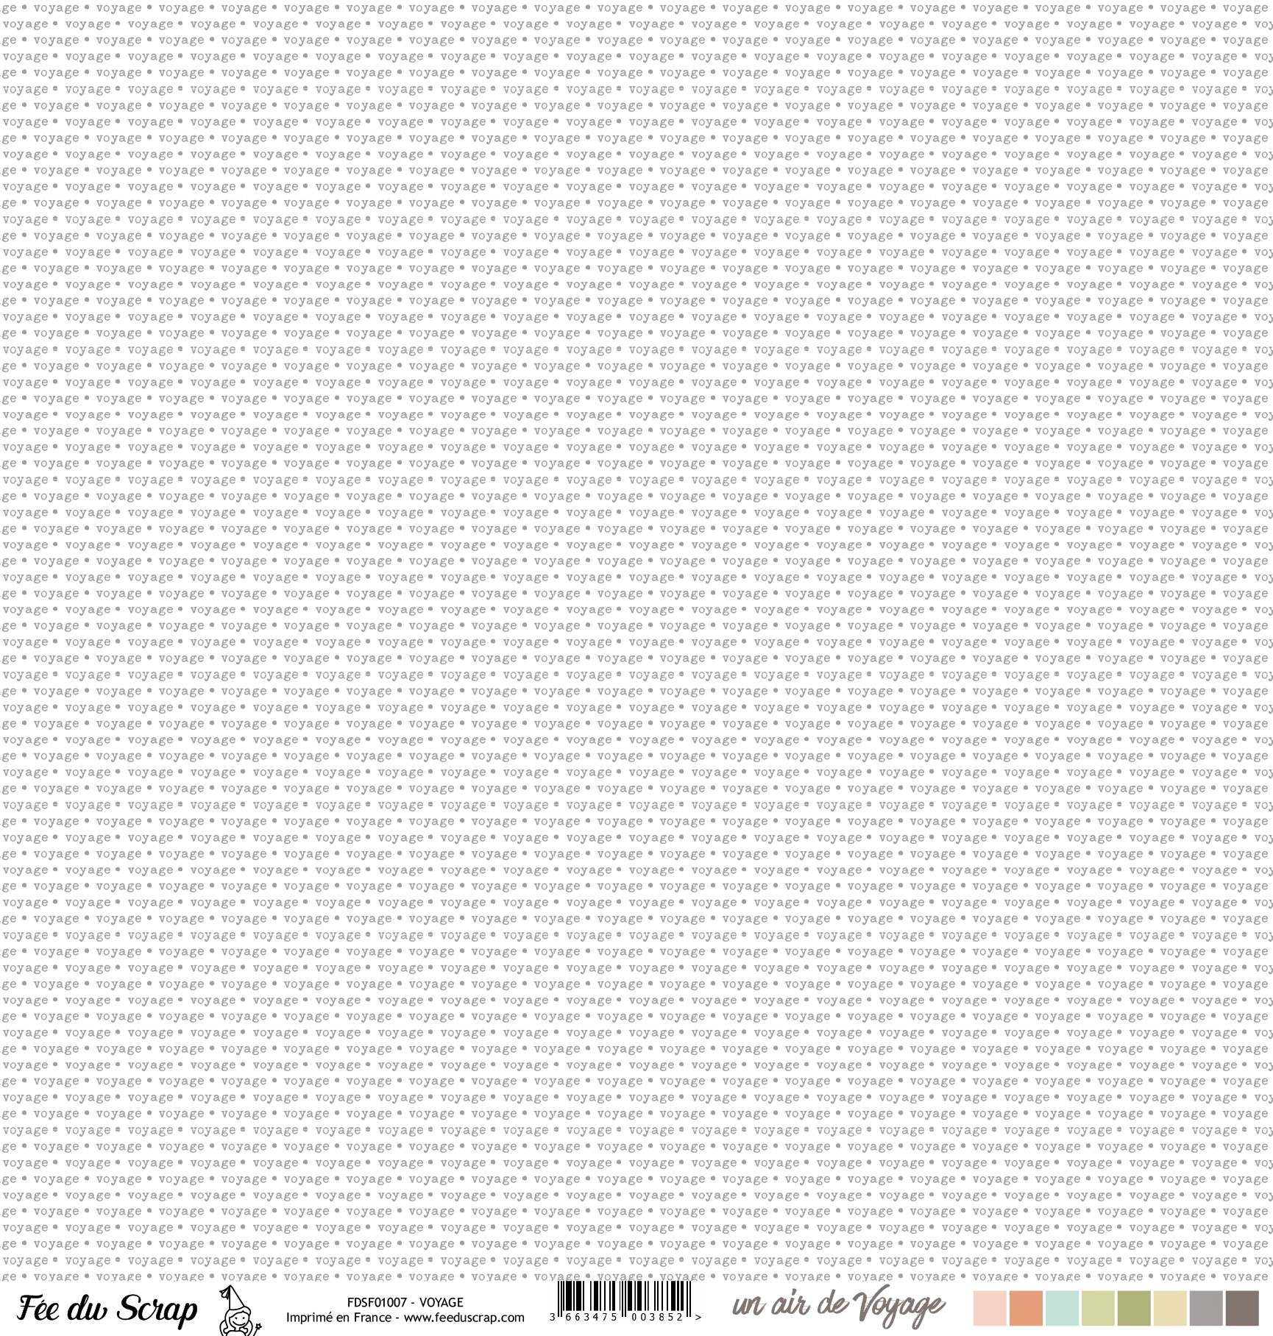The image size is (1273, 1336).
Task: Click the pale yellow-green swatch
Action: (x=1098, y=1309)
